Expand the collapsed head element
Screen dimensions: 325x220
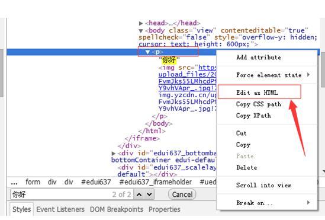coord(141,23)
